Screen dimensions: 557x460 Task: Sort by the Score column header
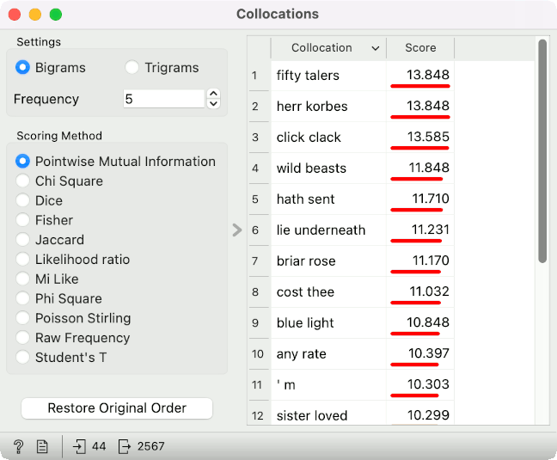click(420, 47)
